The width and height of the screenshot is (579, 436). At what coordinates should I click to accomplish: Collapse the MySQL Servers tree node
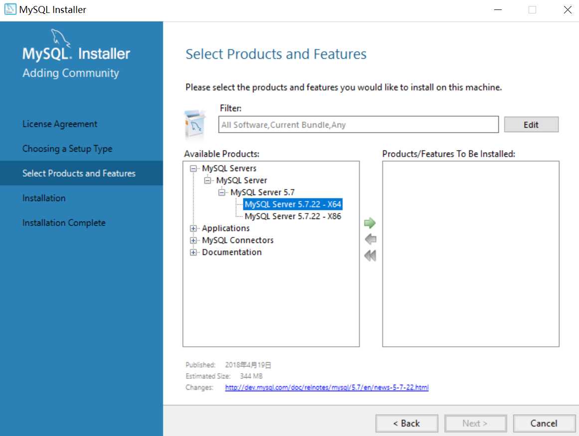click(193, 169)
